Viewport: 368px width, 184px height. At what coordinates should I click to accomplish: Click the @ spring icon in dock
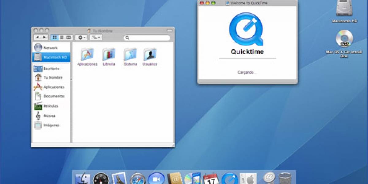point(269,178)
